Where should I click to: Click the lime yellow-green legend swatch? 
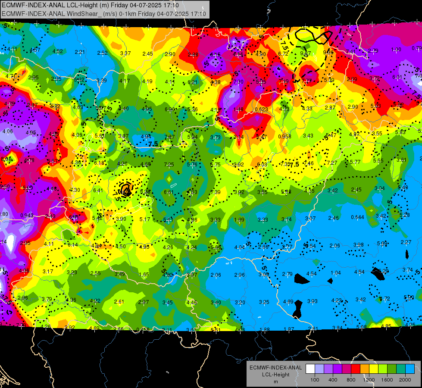click(383, 369)
